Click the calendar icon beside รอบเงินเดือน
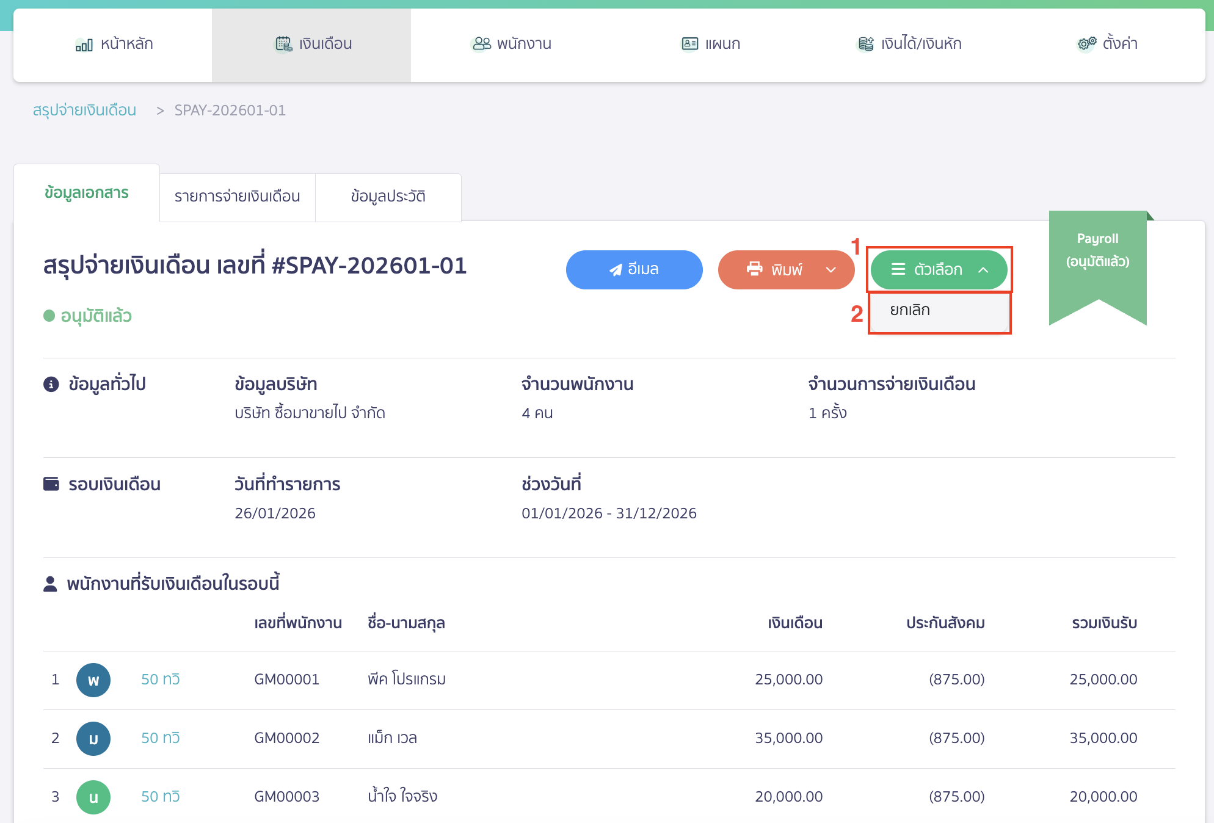The height and width of the screenshot is (823, 1214). tap(51, 484)
